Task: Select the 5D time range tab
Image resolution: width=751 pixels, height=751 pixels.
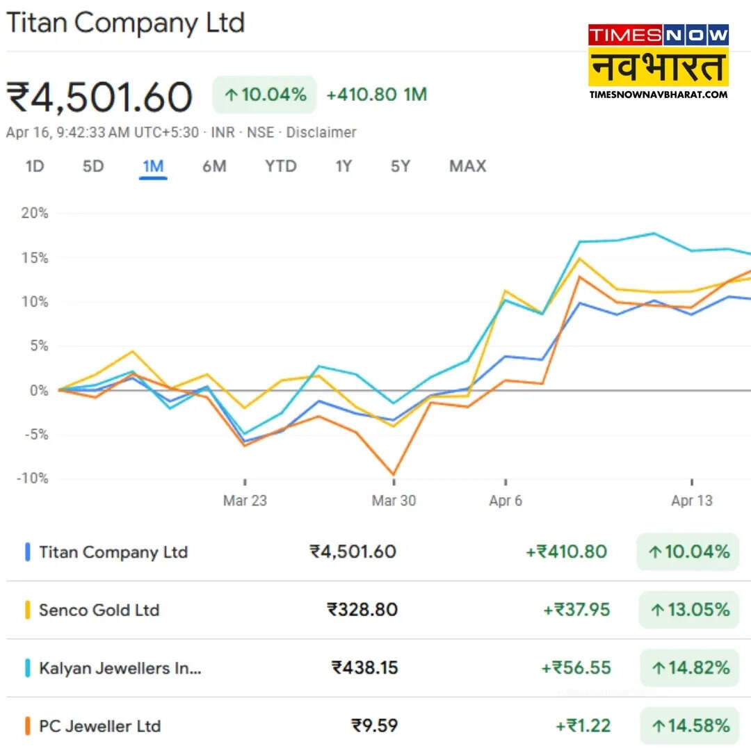Action: click(x=93, y=166)
